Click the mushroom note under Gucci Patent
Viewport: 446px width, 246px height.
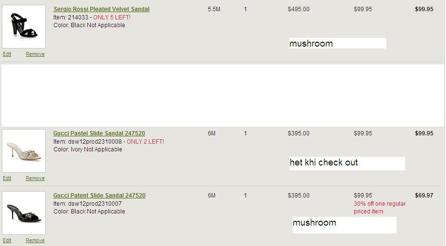[314, 223]
